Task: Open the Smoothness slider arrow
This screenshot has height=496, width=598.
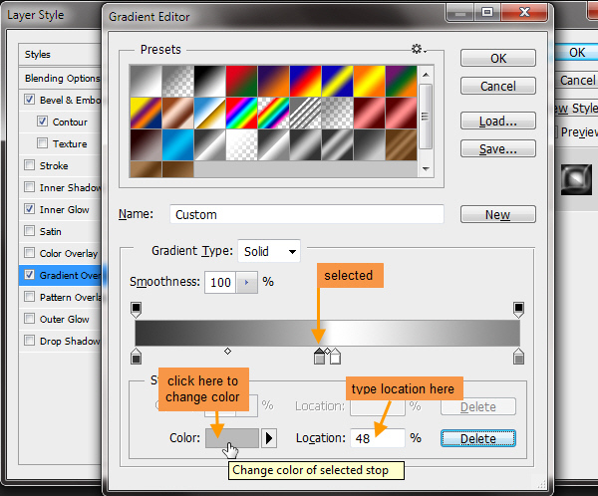Action: coord(247,282)
